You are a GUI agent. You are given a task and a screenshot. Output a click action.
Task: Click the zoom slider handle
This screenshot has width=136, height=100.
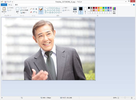tap(125, 98)
